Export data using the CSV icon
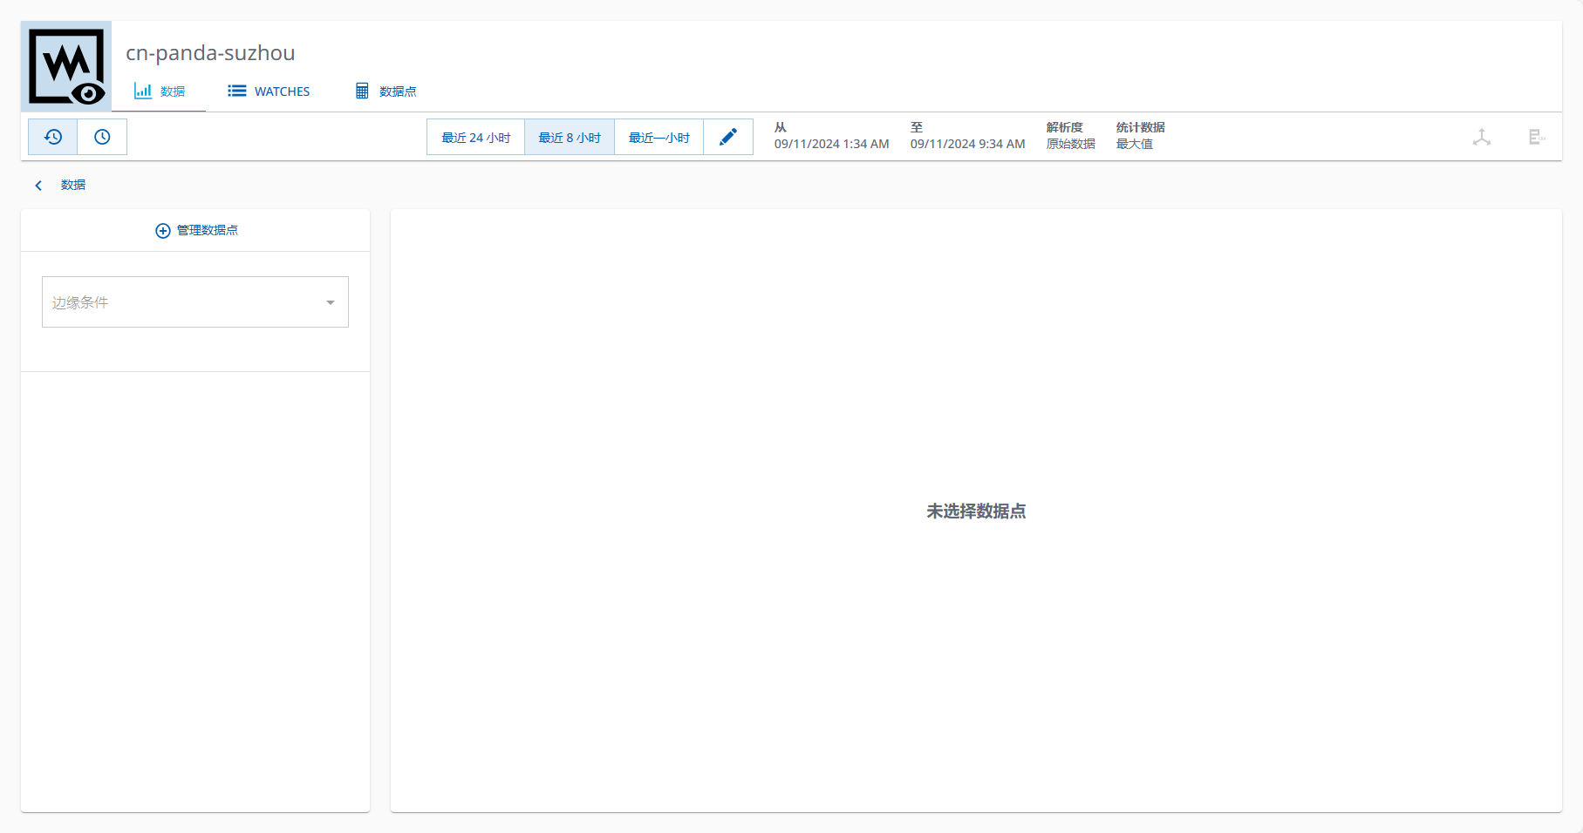 click(1536, 137)
